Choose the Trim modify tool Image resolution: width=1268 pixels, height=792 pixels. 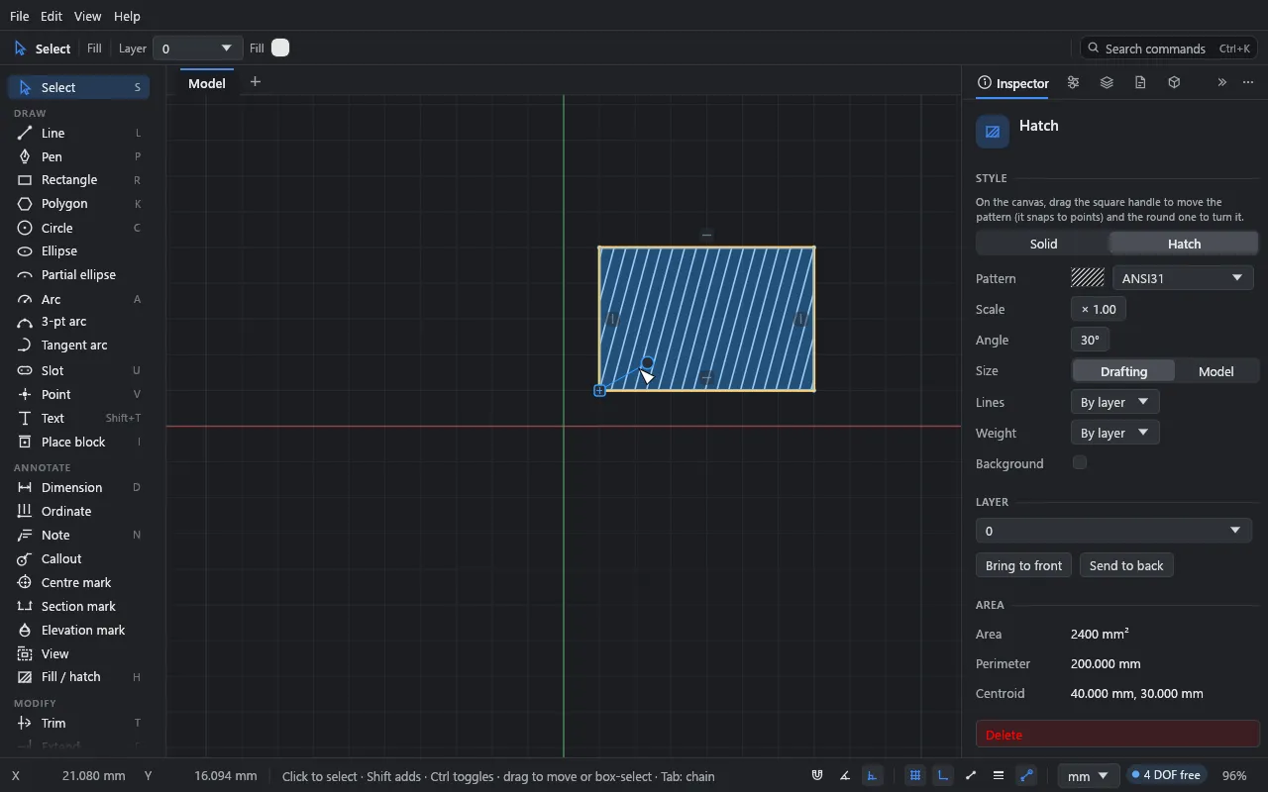78,723
